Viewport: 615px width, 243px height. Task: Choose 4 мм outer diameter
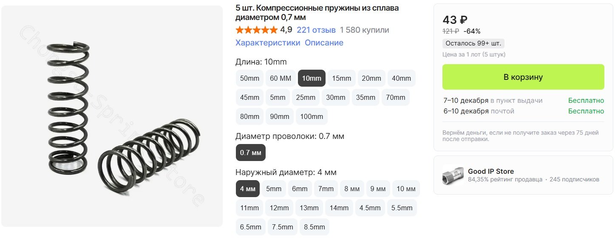(x=248, y=189)
